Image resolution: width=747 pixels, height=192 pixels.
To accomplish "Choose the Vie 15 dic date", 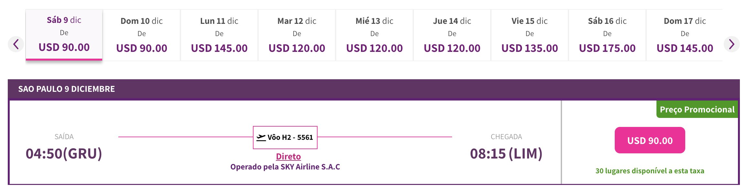I will 530,35.
